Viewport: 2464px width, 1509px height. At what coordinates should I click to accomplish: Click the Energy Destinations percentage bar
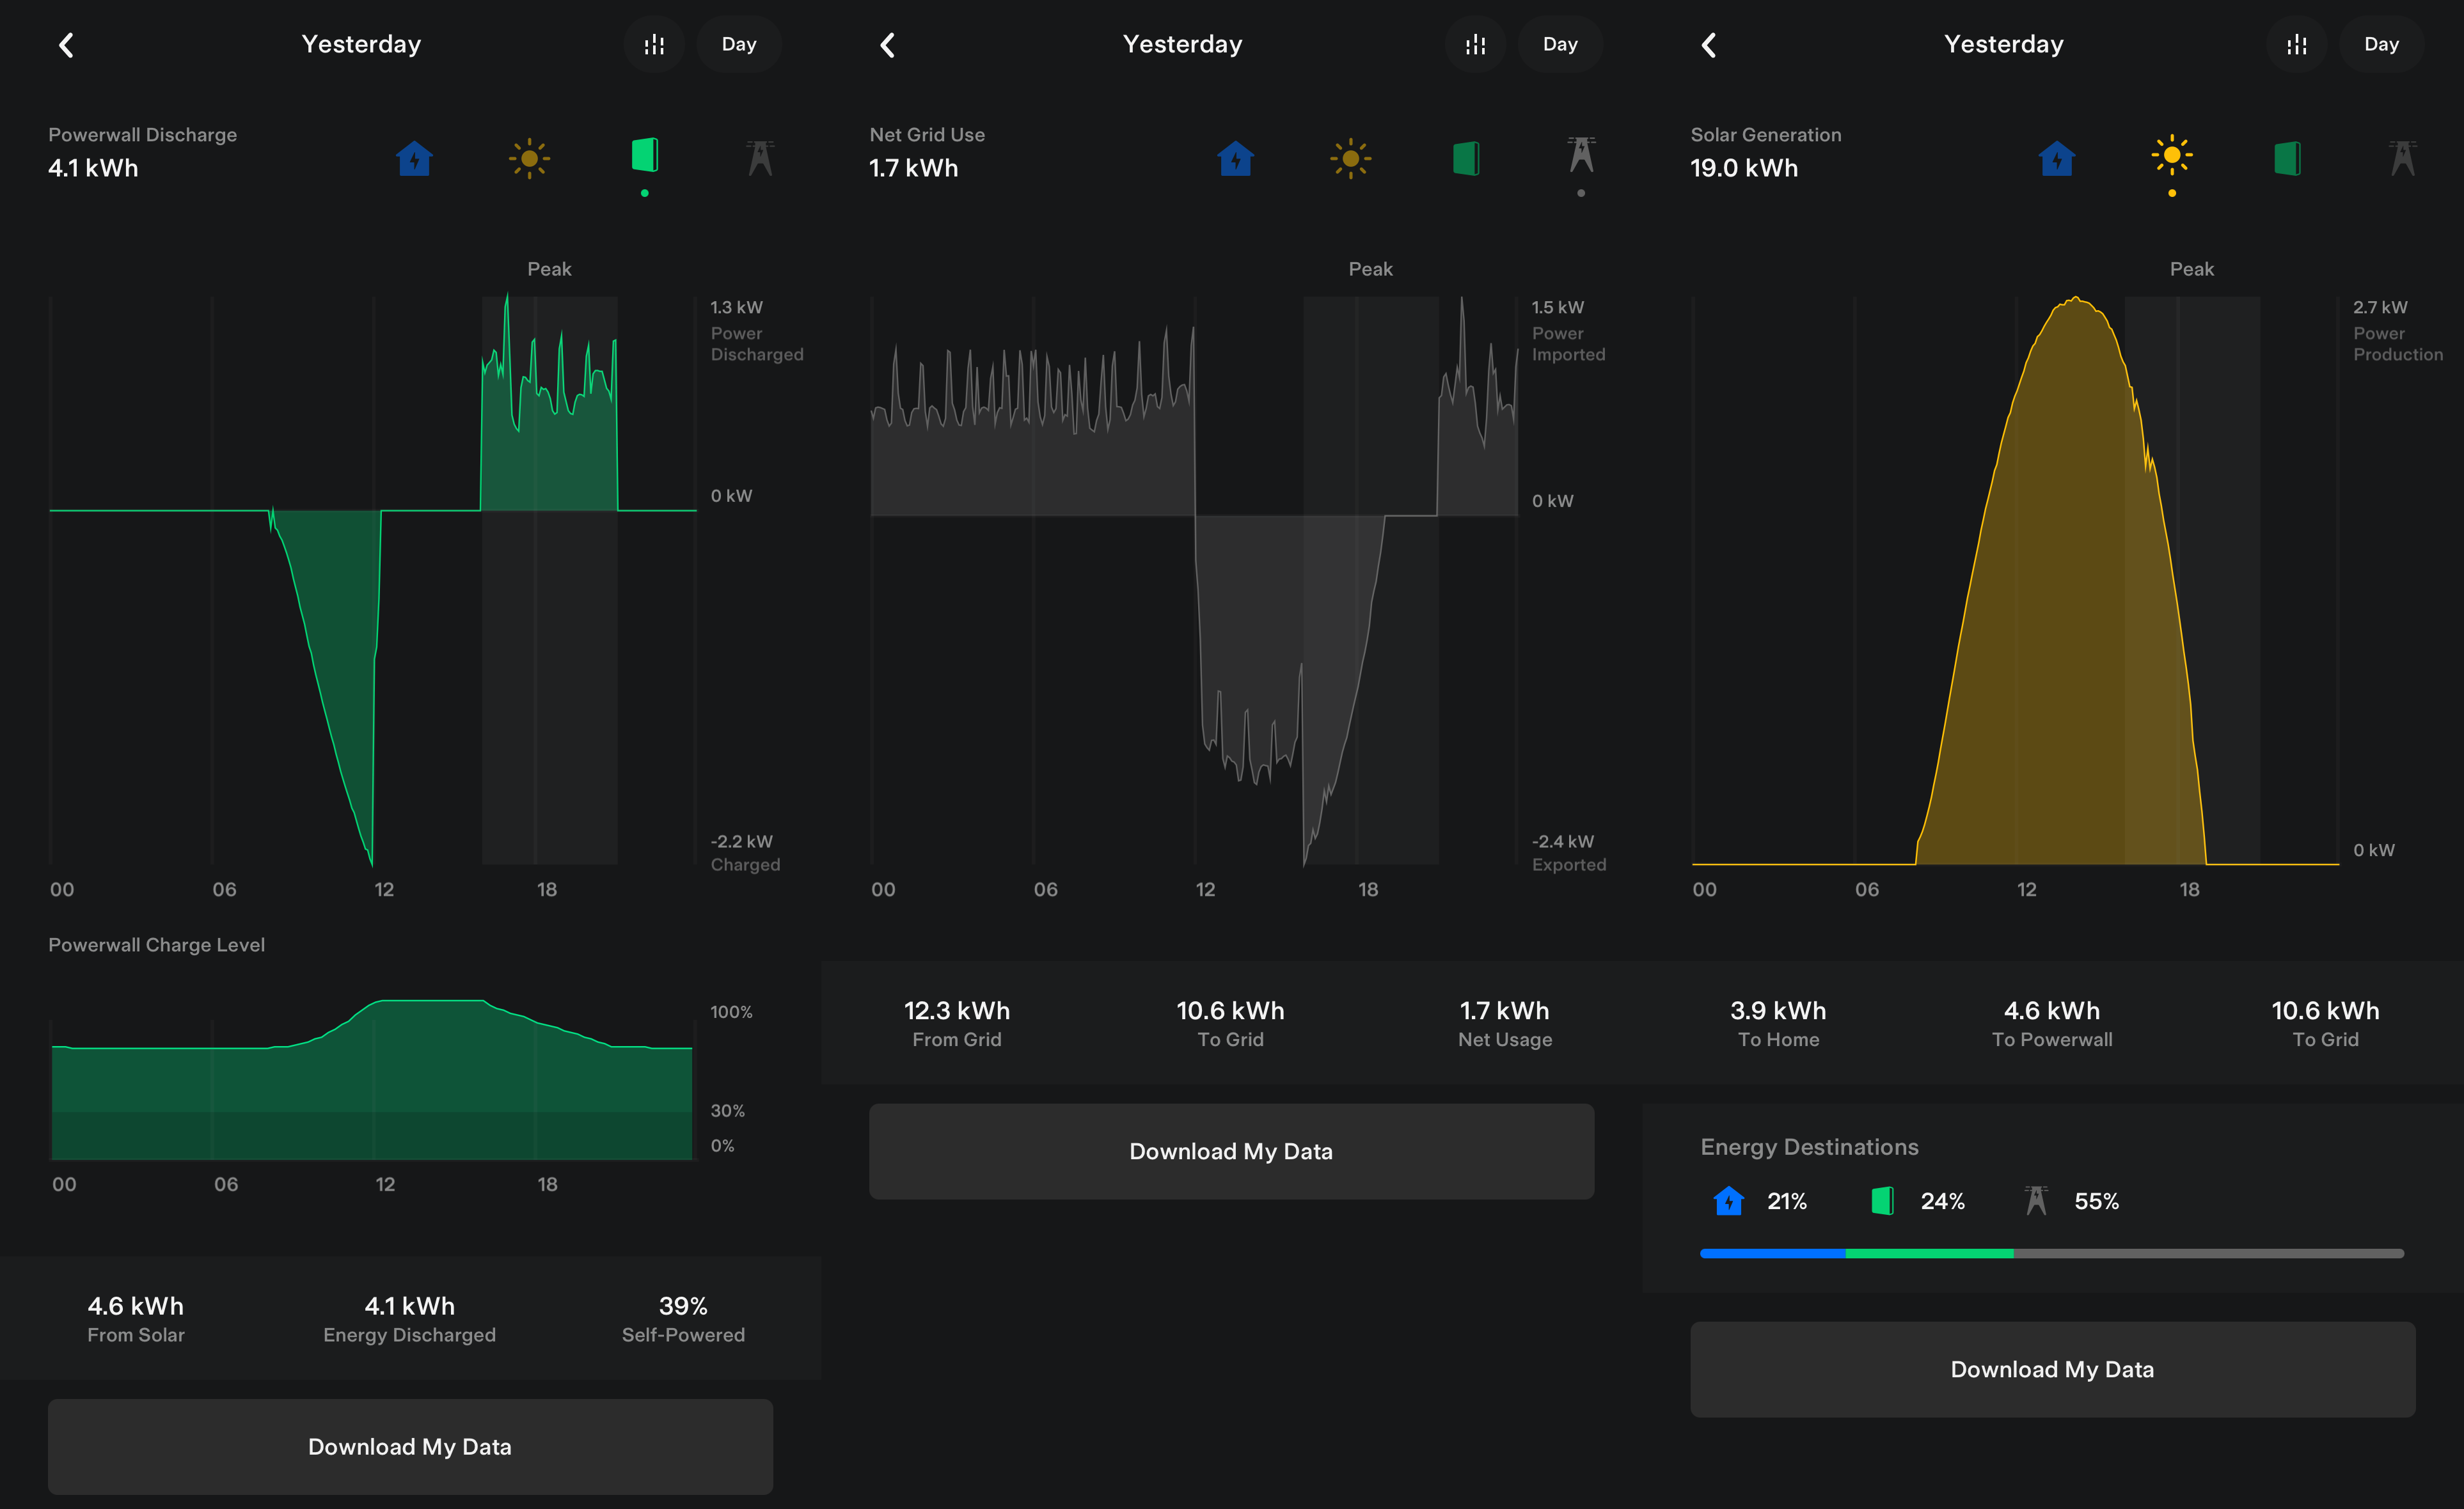click(x=2052, y=1253)
